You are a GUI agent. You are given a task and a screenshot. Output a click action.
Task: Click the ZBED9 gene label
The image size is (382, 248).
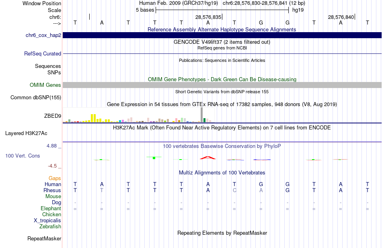[x=53, y=116]
